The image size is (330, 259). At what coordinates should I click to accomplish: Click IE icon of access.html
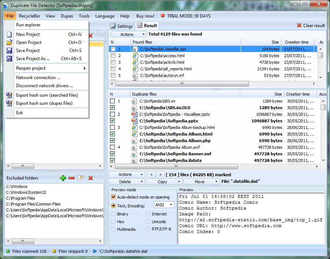[135, 56]
